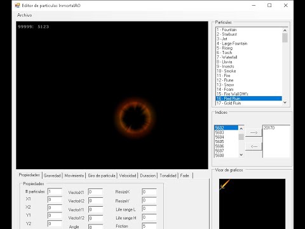305x229 pixels.
Task: Click the Indices list scrollbar thumb
Action: pyautogui.click(x=241, y=137)
